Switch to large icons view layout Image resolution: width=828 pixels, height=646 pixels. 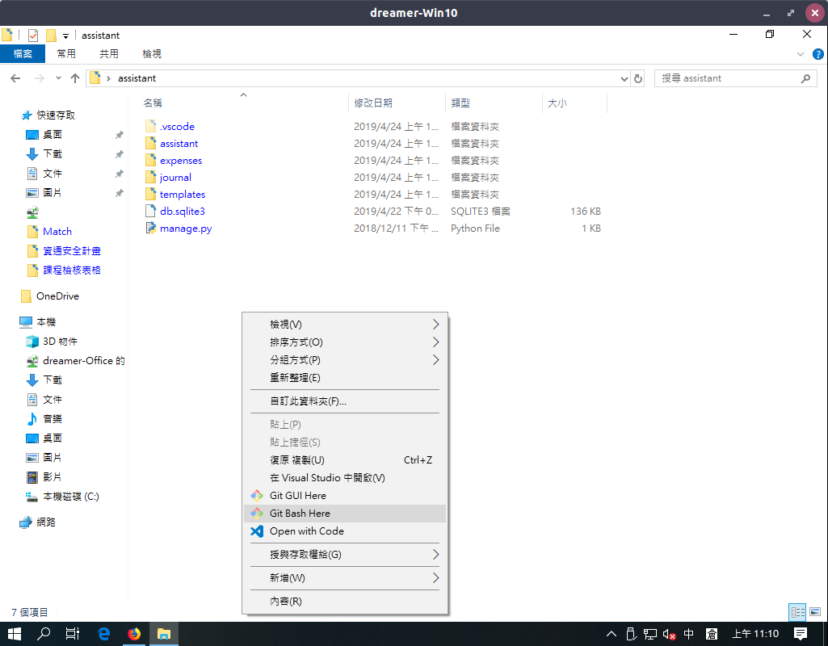(x=814, y=613)
